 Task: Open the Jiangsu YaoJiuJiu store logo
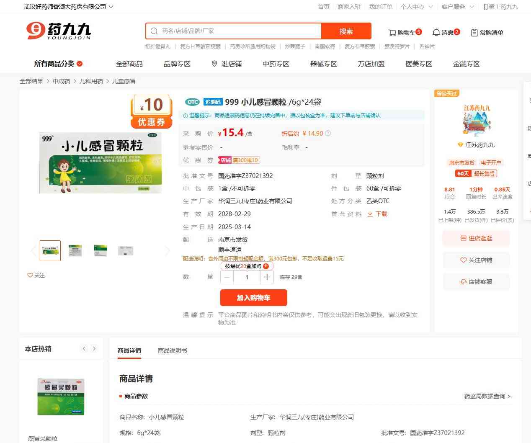coord(477,121)
